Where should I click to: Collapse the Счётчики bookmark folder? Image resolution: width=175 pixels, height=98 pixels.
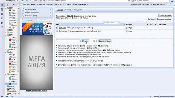pos(6,74)
